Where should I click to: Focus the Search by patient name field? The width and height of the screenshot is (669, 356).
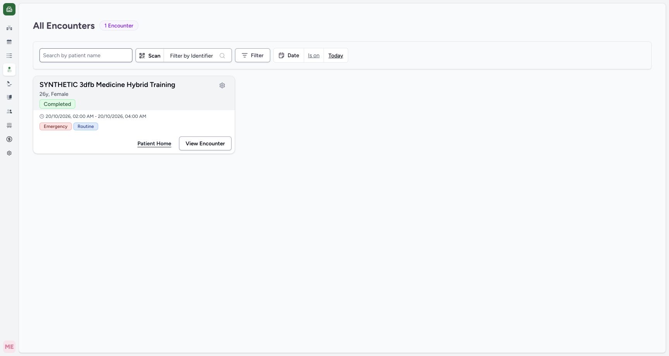[x=86, y=55]
